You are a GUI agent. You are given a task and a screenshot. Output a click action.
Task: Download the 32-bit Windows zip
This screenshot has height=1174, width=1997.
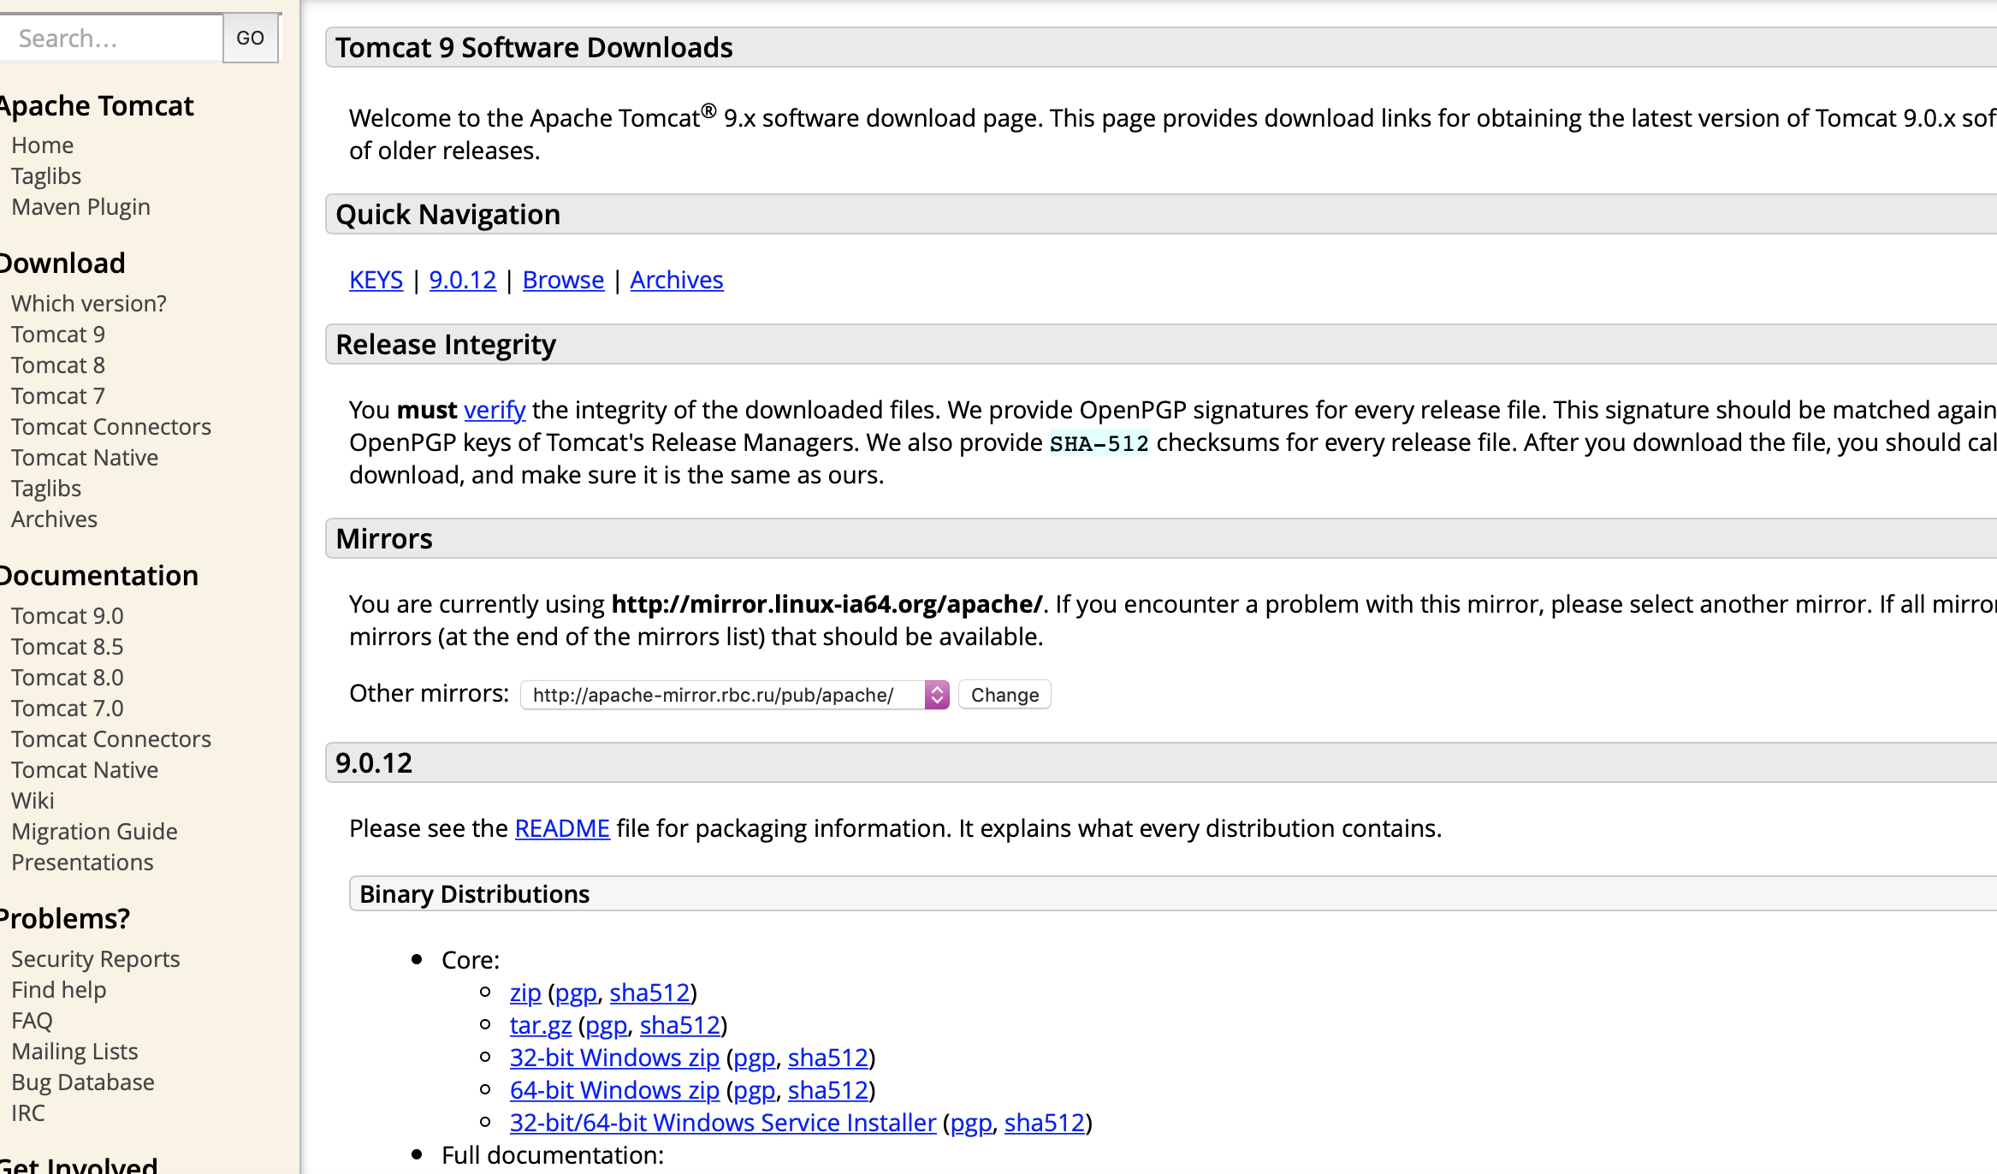click(614, 1058)
